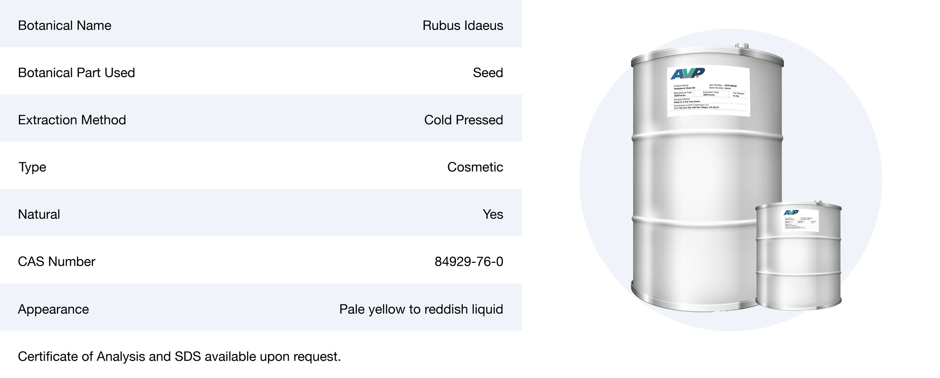This screenshot has width=940, height=378.
Task: Click the Botanical Part Used label
Action: pyautogui.click(x=76, y=73)
